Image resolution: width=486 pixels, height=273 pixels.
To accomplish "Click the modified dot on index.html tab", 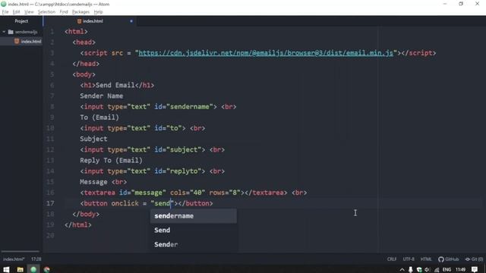I will coord(131,21).
